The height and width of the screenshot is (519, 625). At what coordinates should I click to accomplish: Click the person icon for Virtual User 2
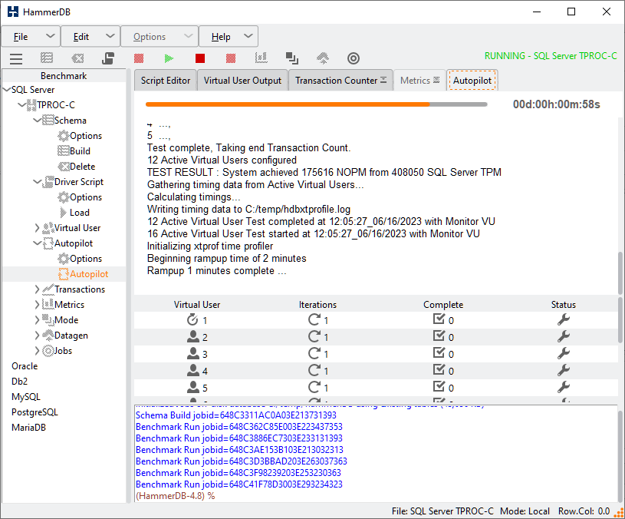coord(193,337)
